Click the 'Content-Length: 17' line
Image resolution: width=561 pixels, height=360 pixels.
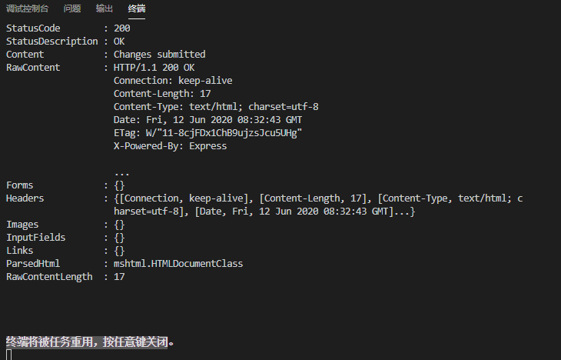(162, 94)
